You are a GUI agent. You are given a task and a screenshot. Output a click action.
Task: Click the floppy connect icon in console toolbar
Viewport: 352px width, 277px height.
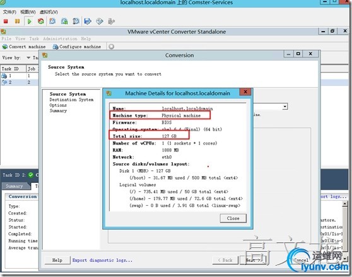[x=88, y=21]
